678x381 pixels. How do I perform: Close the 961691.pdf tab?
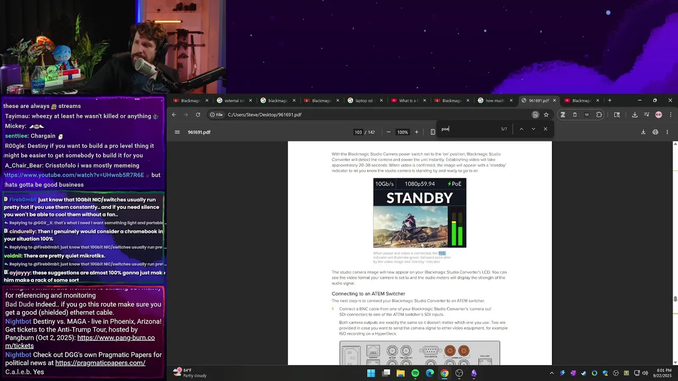[x=555, y=101]
